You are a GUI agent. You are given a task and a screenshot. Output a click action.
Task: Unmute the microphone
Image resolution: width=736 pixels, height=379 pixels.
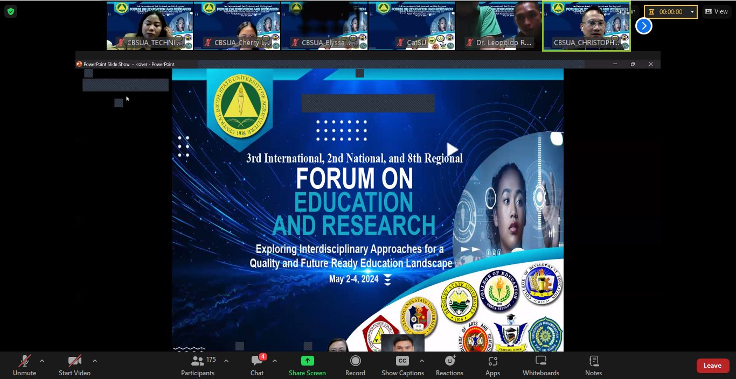24,366
